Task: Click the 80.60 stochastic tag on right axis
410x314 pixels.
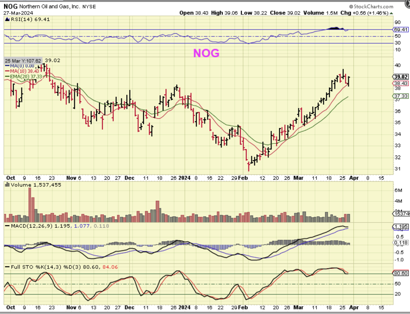Action: coord(401,274)
